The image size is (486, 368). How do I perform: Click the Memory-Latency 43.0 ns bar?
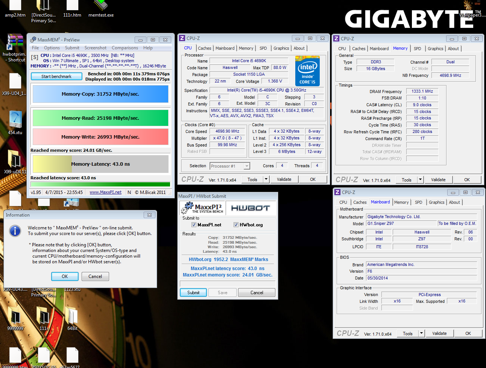[x=100, y=164]
